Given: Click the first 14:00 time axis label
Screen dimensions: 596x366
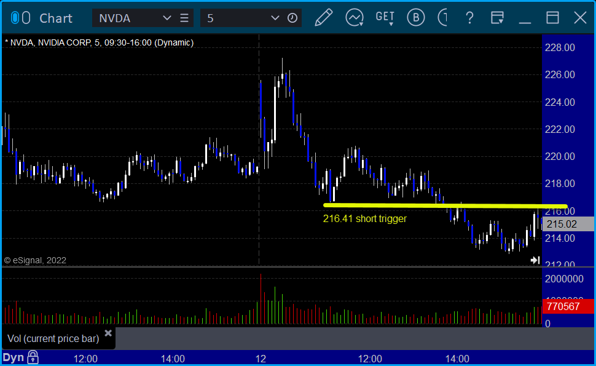Looking at the screenshot, I should (173, 359).
